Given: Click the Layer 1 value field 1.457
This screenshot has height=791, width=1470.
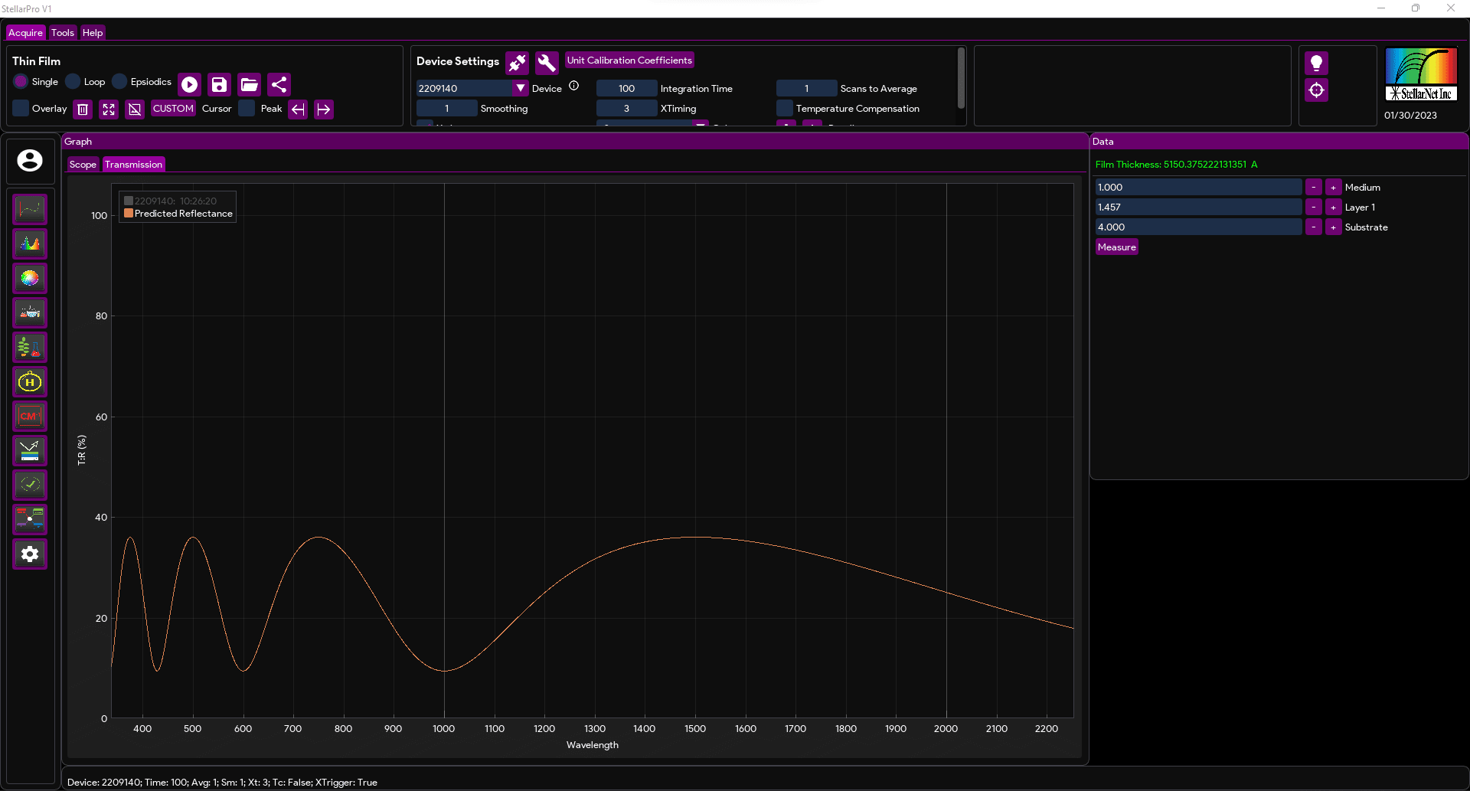Looking at the screenshot, I should tap(1198, 208).
